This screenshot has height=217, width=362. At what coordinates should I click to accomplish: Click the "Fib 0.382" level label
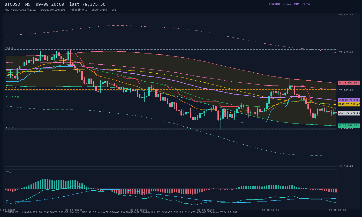pos(13,97)
